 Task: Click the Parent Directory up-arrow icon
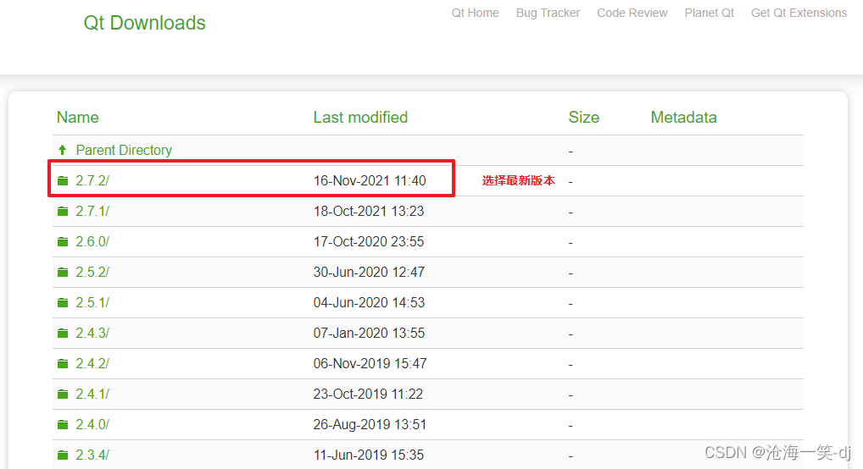(62, 150)
